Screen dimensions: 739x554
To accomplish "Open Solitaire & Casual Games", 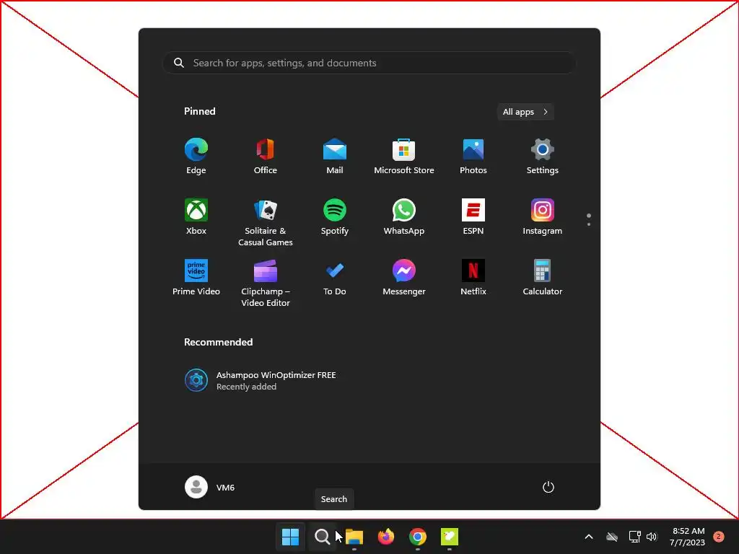I will 266,223.
